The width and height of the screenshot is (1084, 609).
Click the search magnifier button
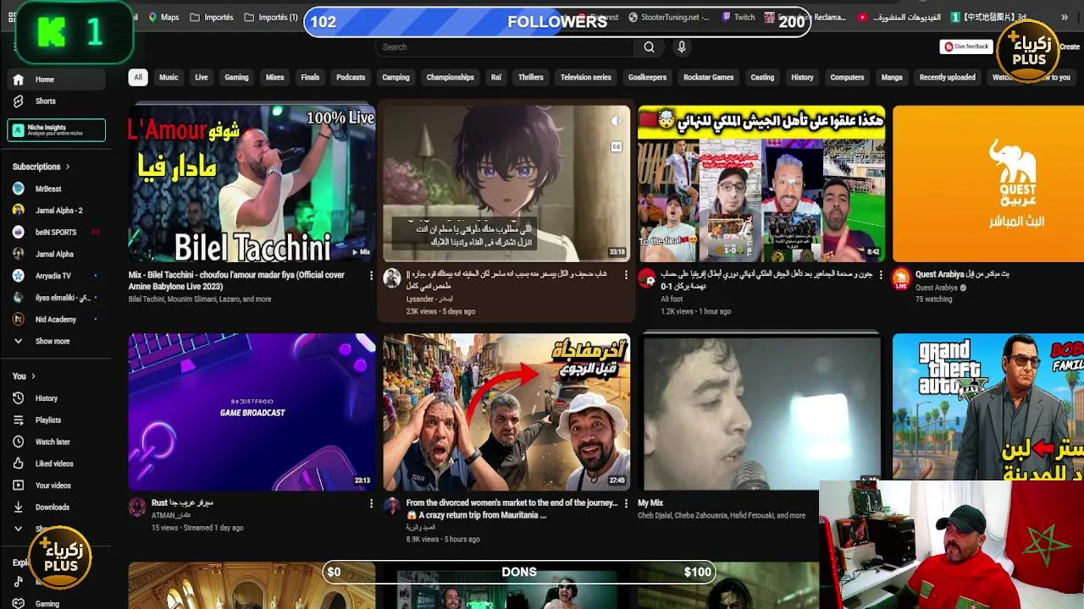649,47
